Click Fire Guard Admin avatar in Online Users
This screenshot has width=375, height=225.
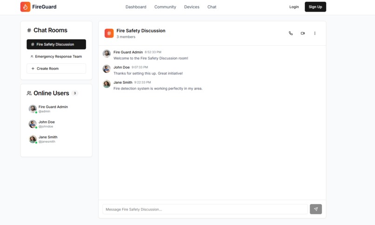pyautogui.click(x=33, y=109)
